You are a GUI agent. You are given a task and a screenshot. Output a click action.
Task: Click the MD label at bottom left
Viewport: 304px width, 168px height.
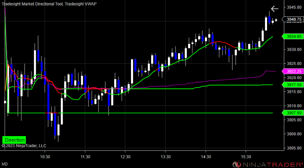point(5,164)
